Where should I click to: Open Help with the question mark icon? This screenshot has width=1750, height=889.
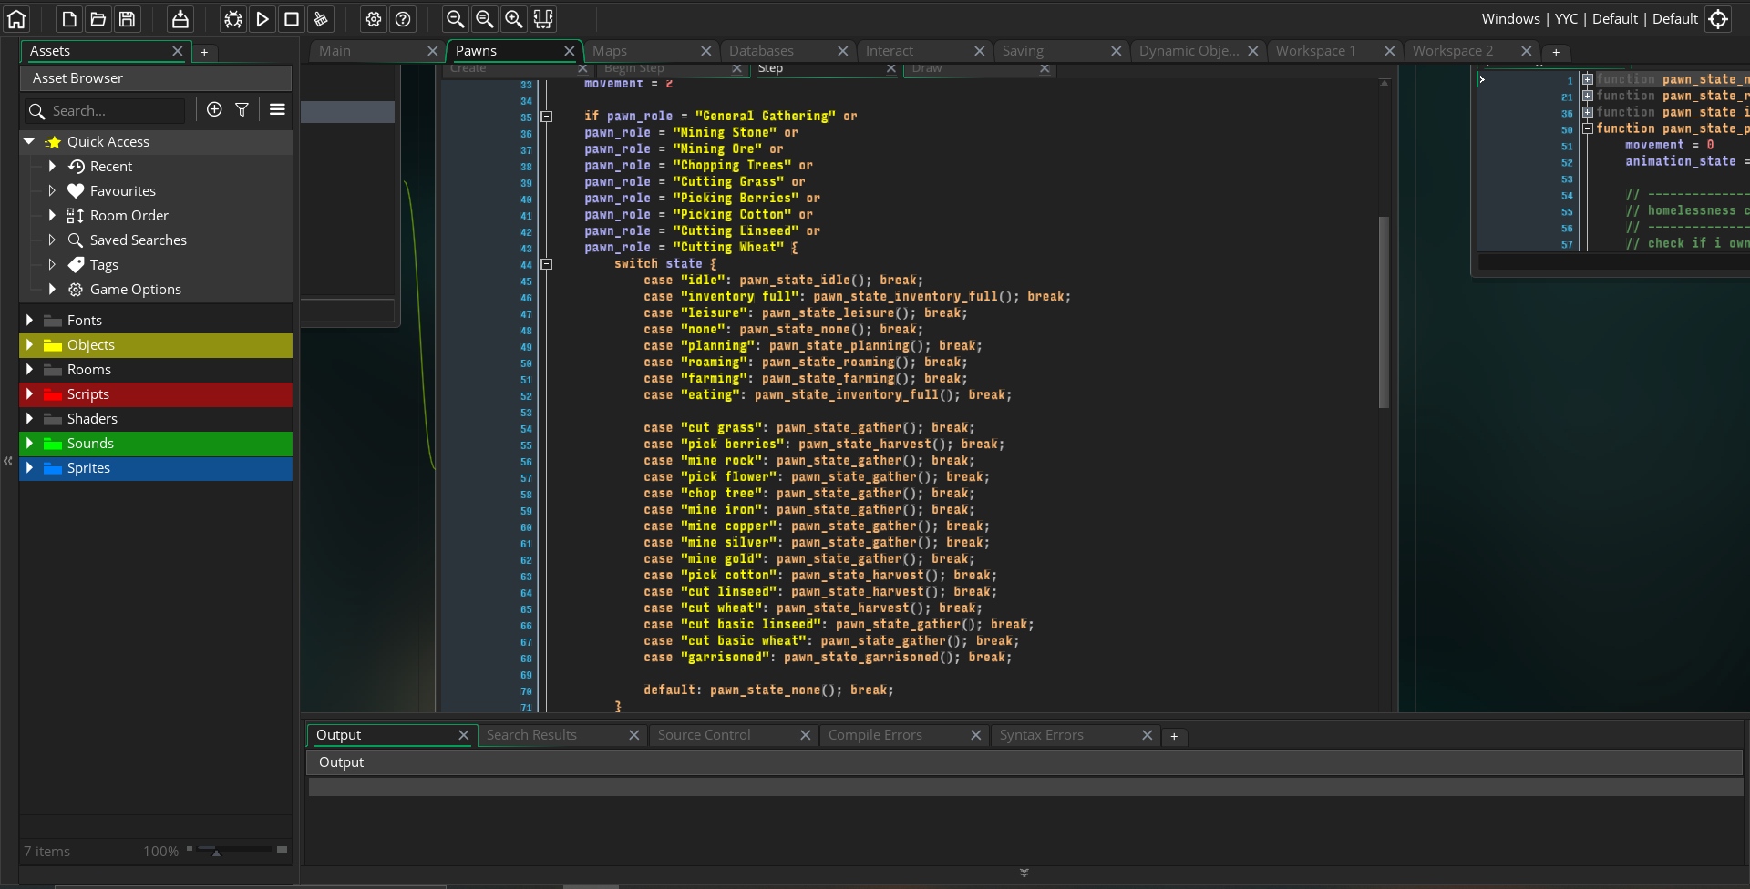403,19
